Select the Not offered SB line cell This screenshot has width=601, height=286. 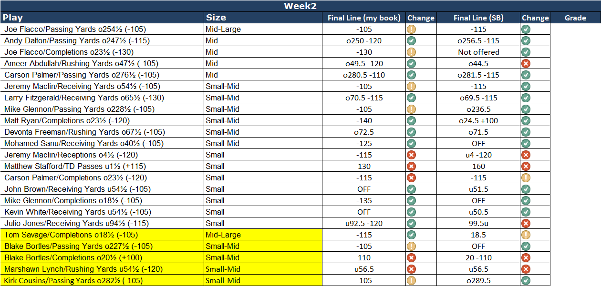tap(478, 52)
